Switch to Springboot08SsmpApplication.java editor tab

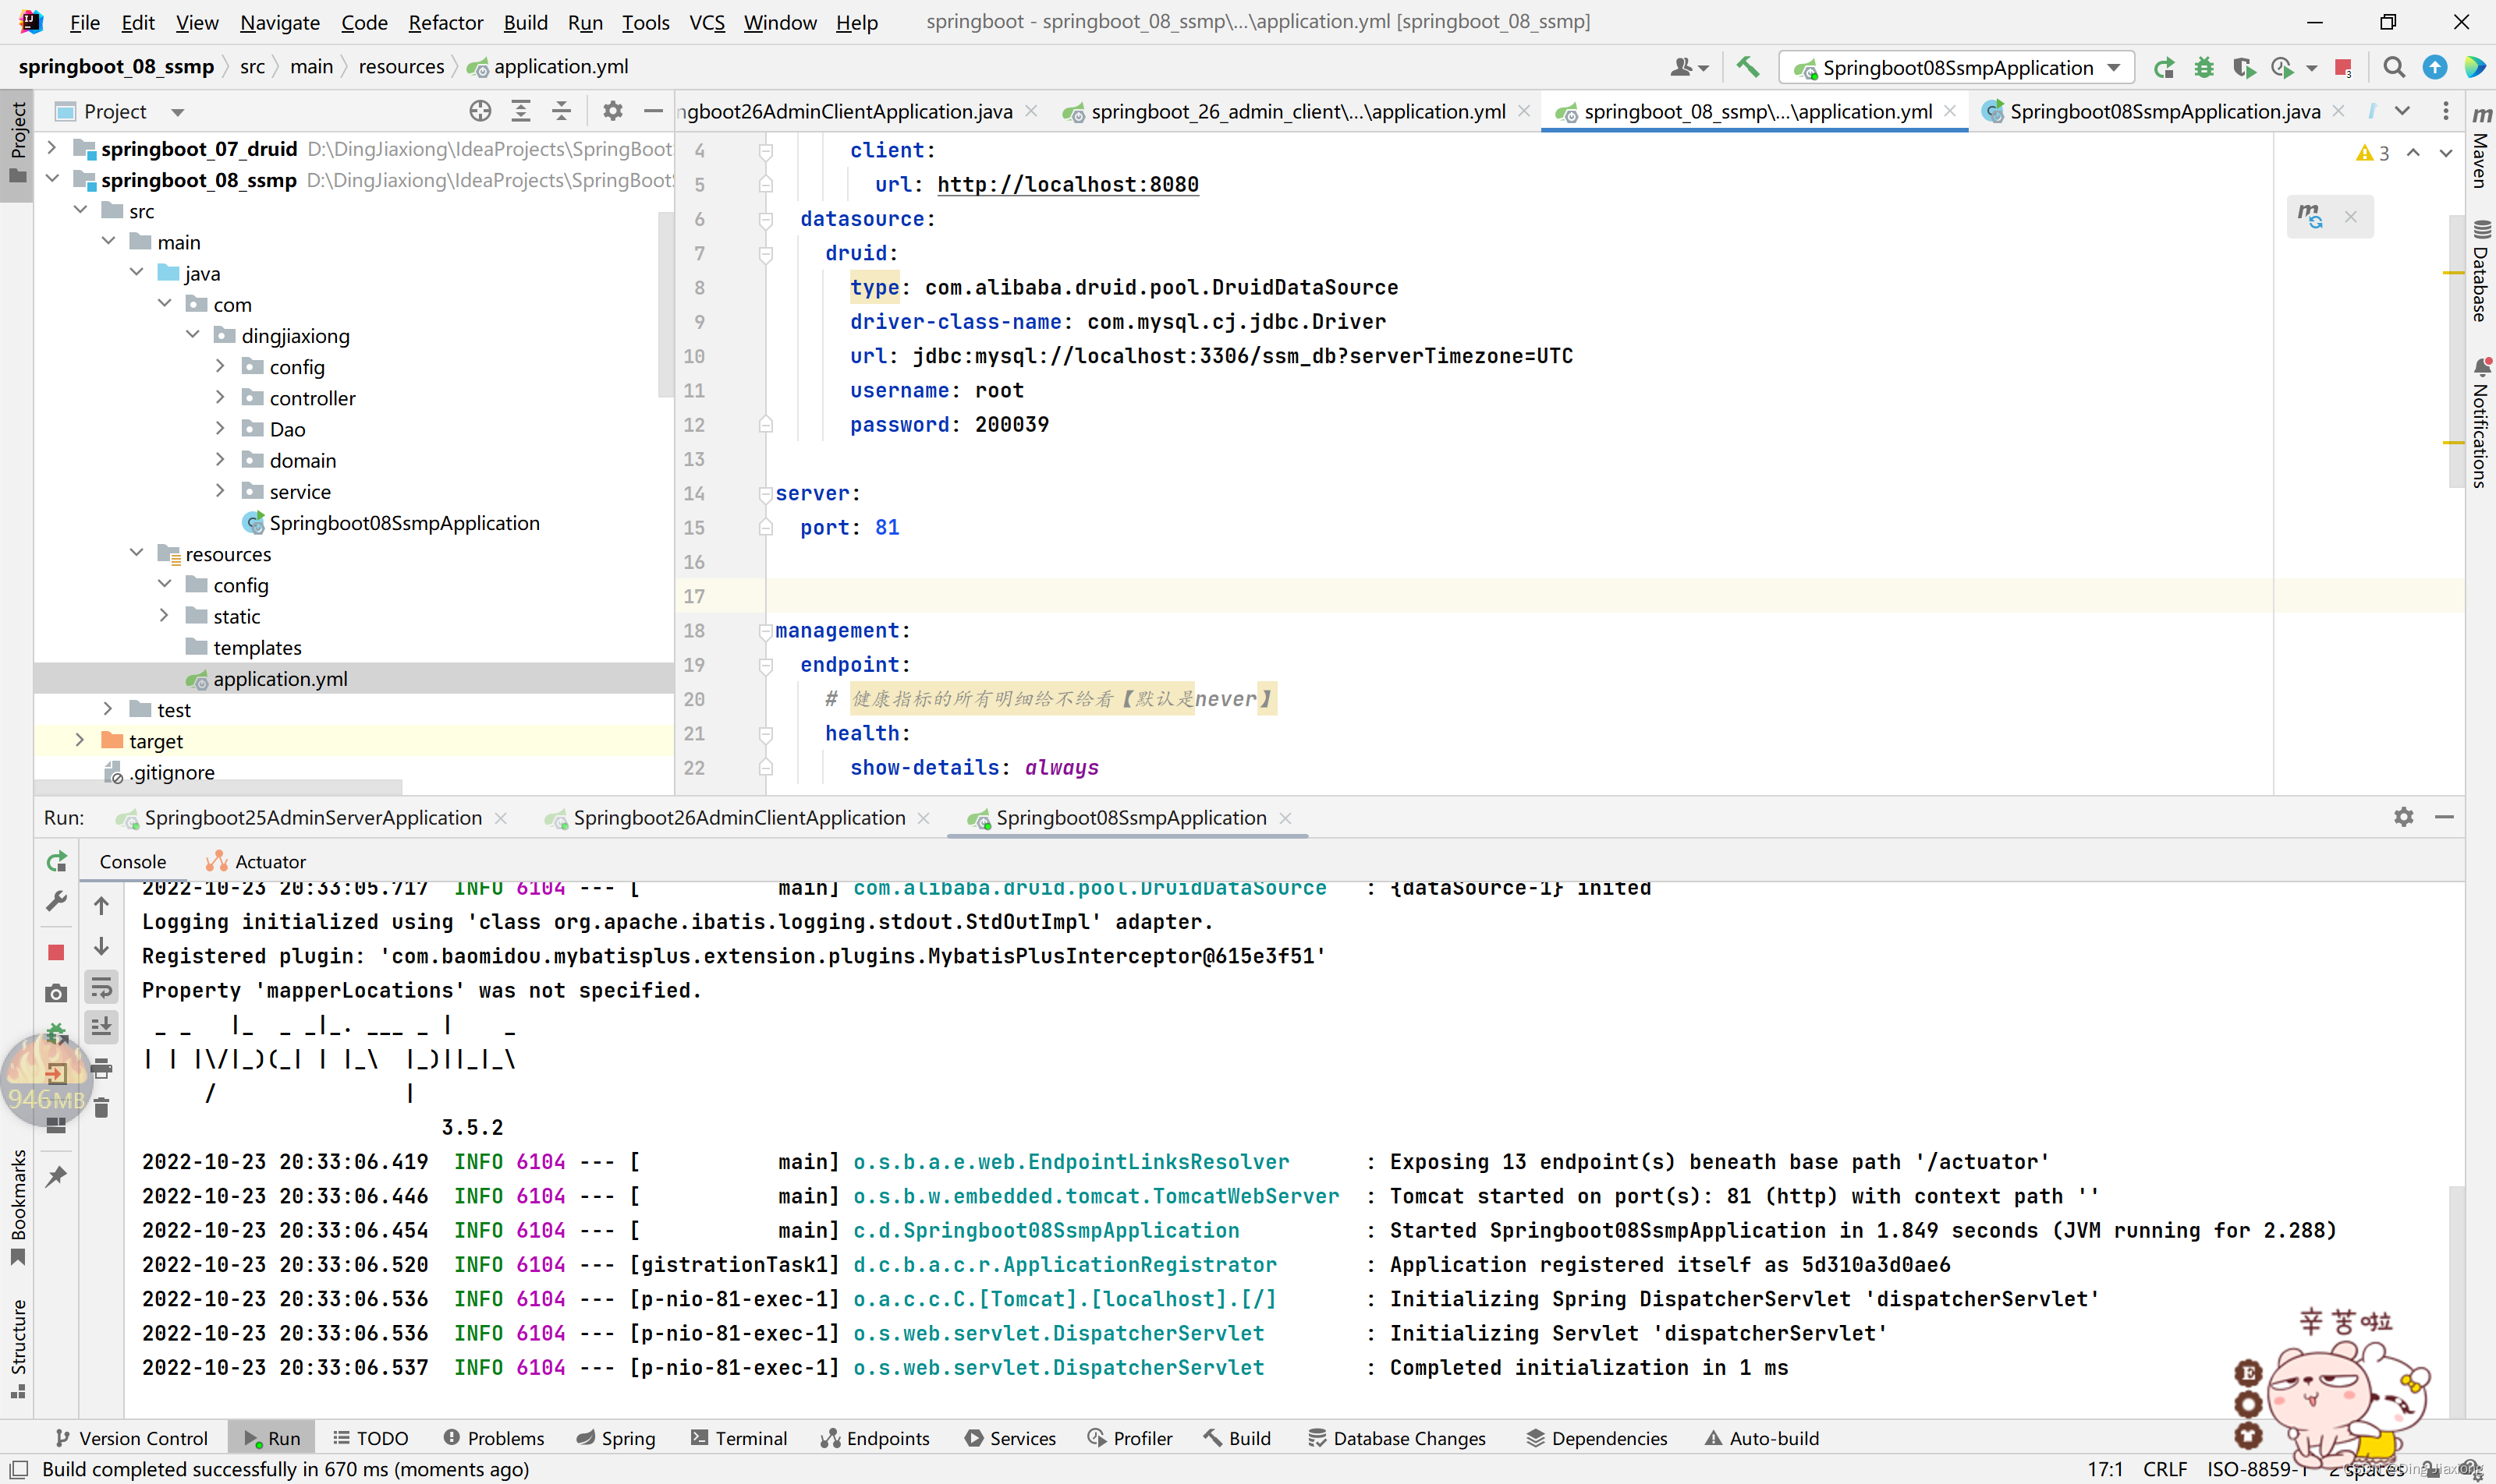tap(2163, 111)
